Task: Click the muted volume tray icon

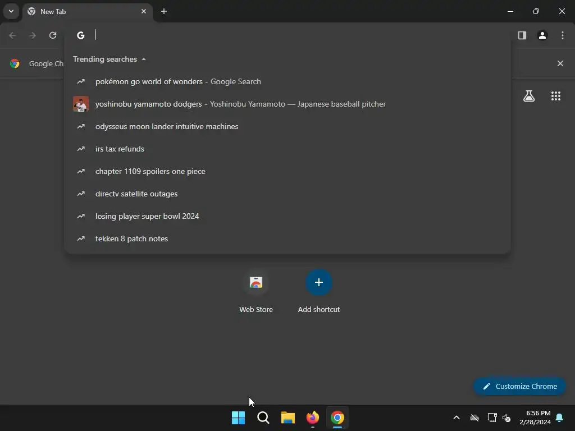Action: pyautogui.click(x=507, y=418)
